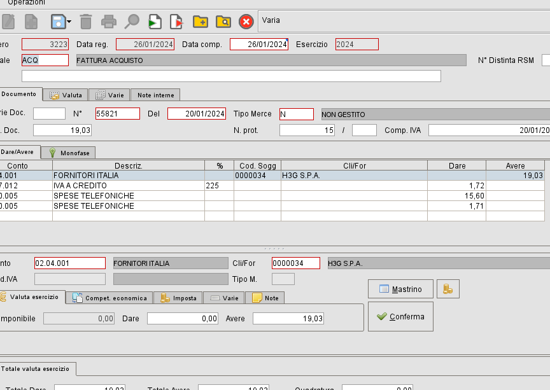Open the save icon's dropdown arrow
Screen dimensions: 550x390
69,22
